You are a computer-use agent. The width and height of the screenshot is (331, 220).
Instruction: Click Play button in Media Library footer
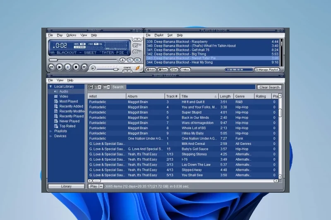[x=94, y=186]
